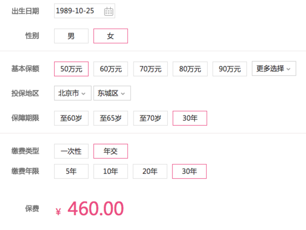
Task: Select coverage period 至65岁
Action: pyautogui.click(x=111, y=118)
